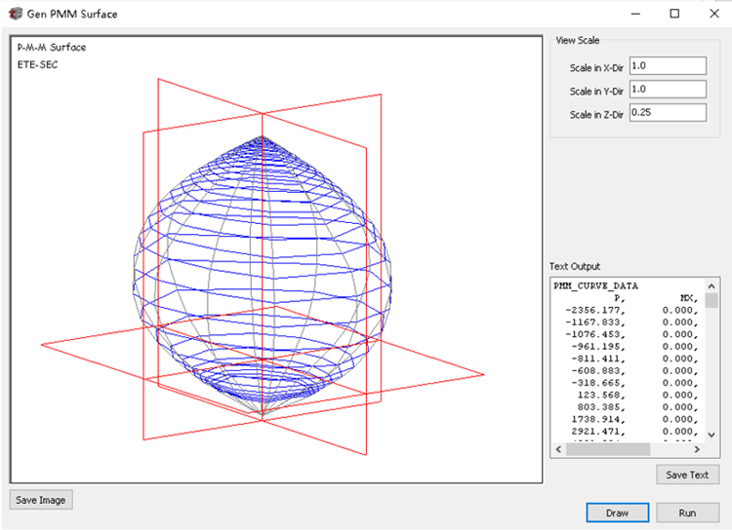
Task: Select the -318.665 value in Text Output
Action: (598, 383)
